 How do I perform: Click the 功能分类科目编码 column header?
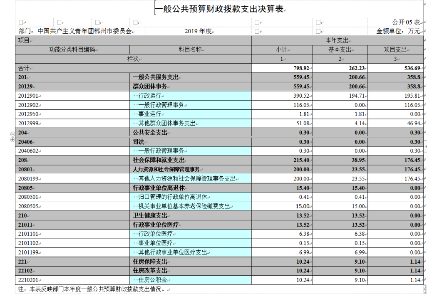[x=72, y=49]
